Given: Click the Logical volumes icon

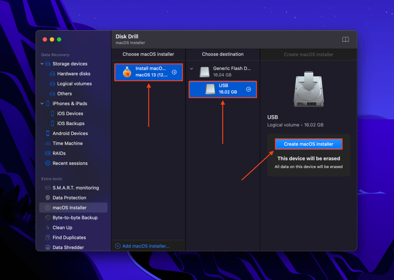Looking at the screenshot, I should tap(52, 84).
